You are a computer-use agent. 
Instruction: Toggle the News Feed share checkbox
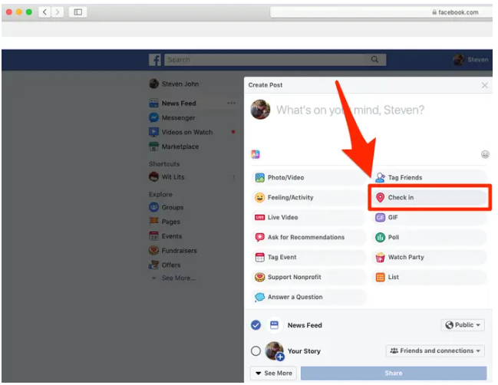(x=256, y=325)
